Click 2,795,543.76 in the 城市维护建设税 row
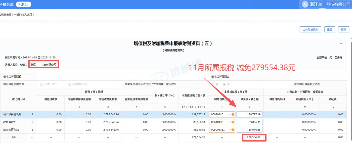This screenshot has width=352, height=143. click(111, 114)
